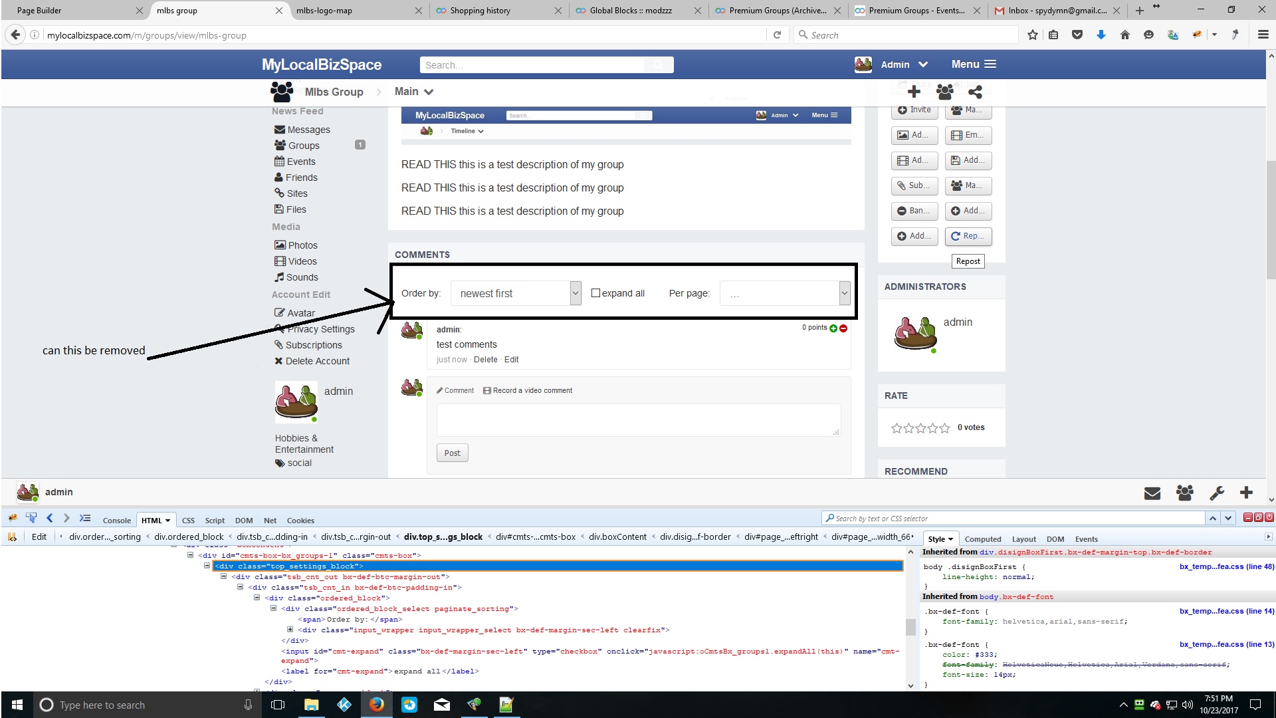Collapse the top_settings_block div node
The image size is (1276, 718).
[207, 566]
